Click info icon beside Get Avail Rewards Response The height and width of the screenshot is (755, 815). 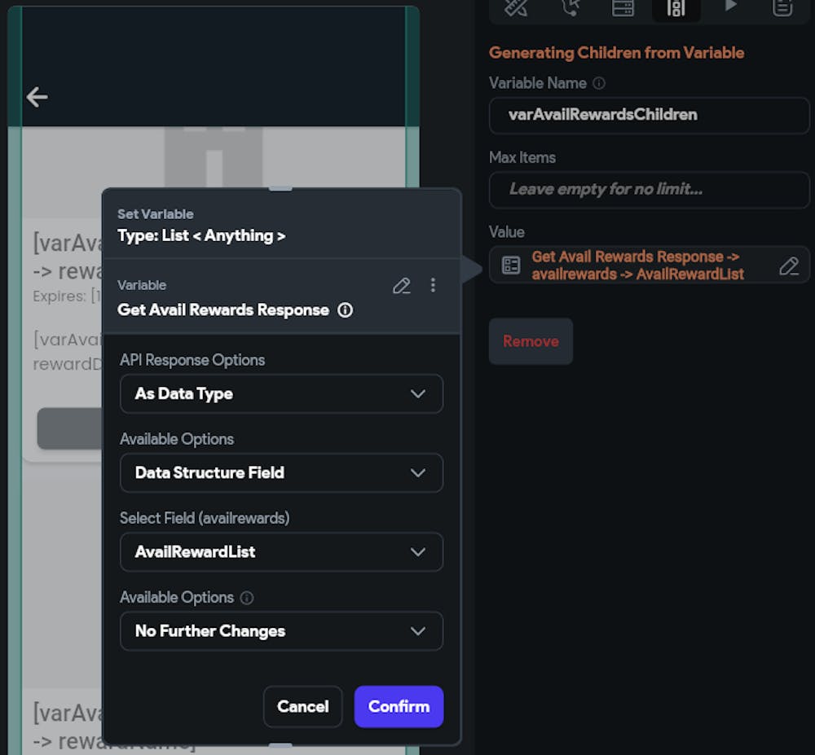346,310
